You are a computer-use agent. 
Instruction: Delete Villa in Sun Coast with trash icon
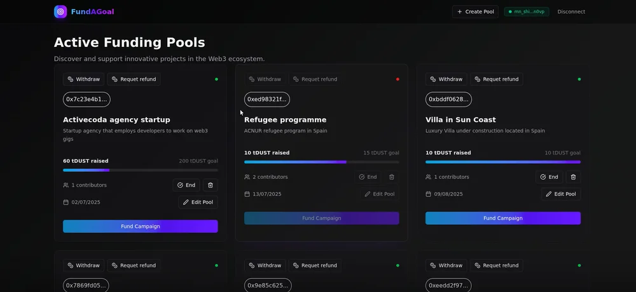(x=573, y=177)
